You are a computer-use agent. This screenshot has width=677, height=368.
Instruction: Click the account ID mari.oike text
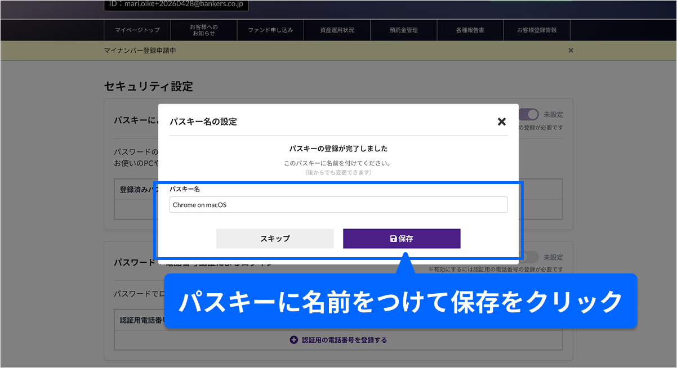pyautogui.click(x=176, y=5)
